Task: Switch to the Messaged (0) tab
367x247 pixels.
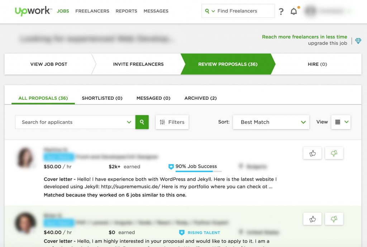Action: pyautogui.click(x=153, y=98)
